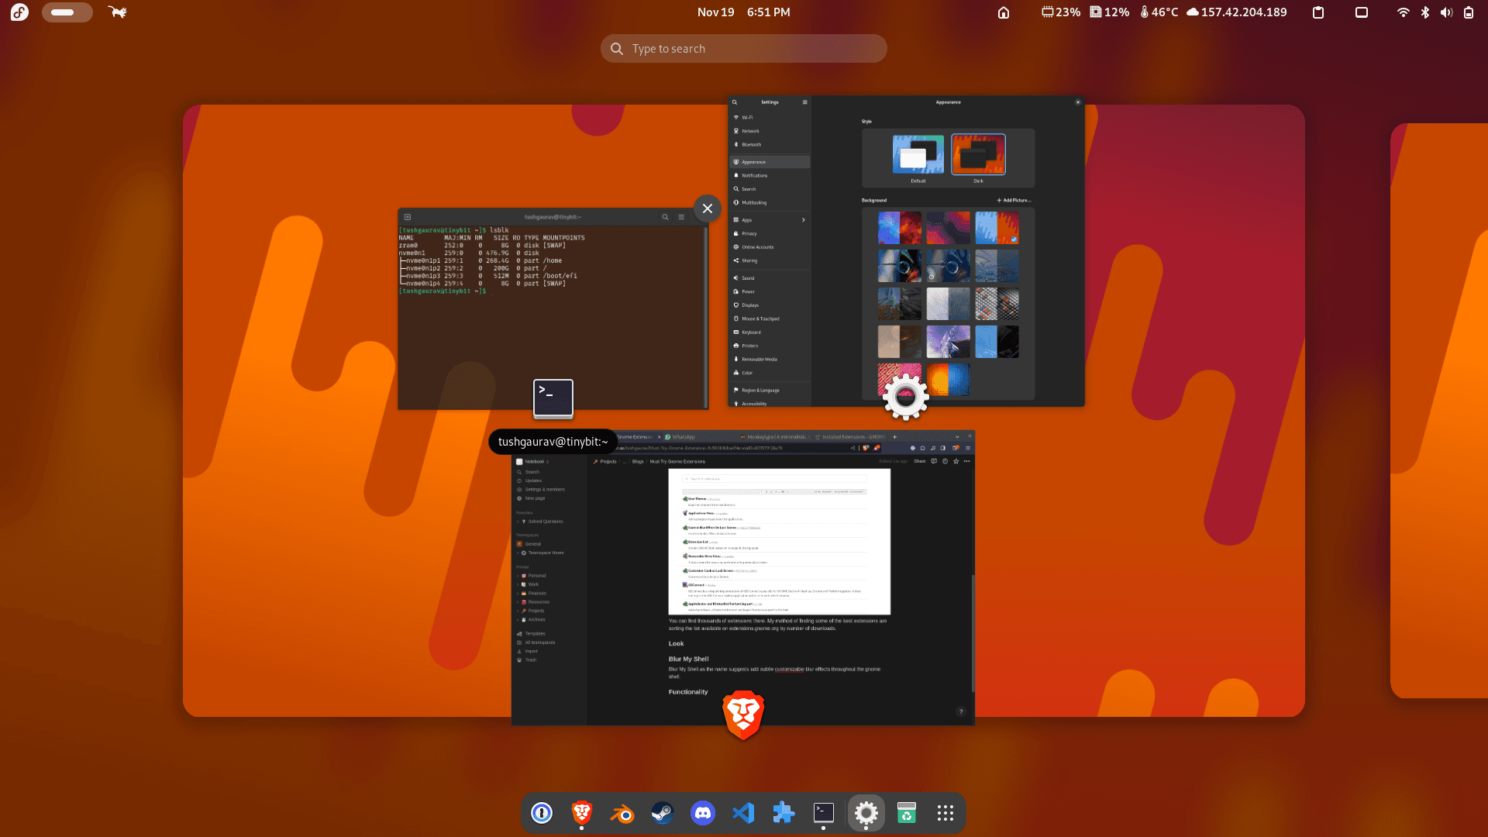
Task: Open the CPU usage 23% indicator
Action: click(x=1061, y=12)
